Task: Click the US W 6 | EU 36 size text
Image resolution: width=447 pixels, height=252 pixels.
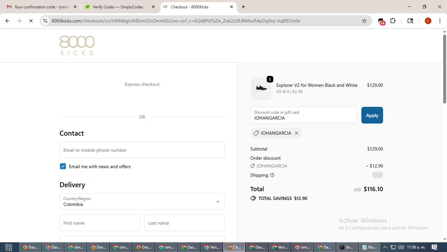Action: pos(289,92)
